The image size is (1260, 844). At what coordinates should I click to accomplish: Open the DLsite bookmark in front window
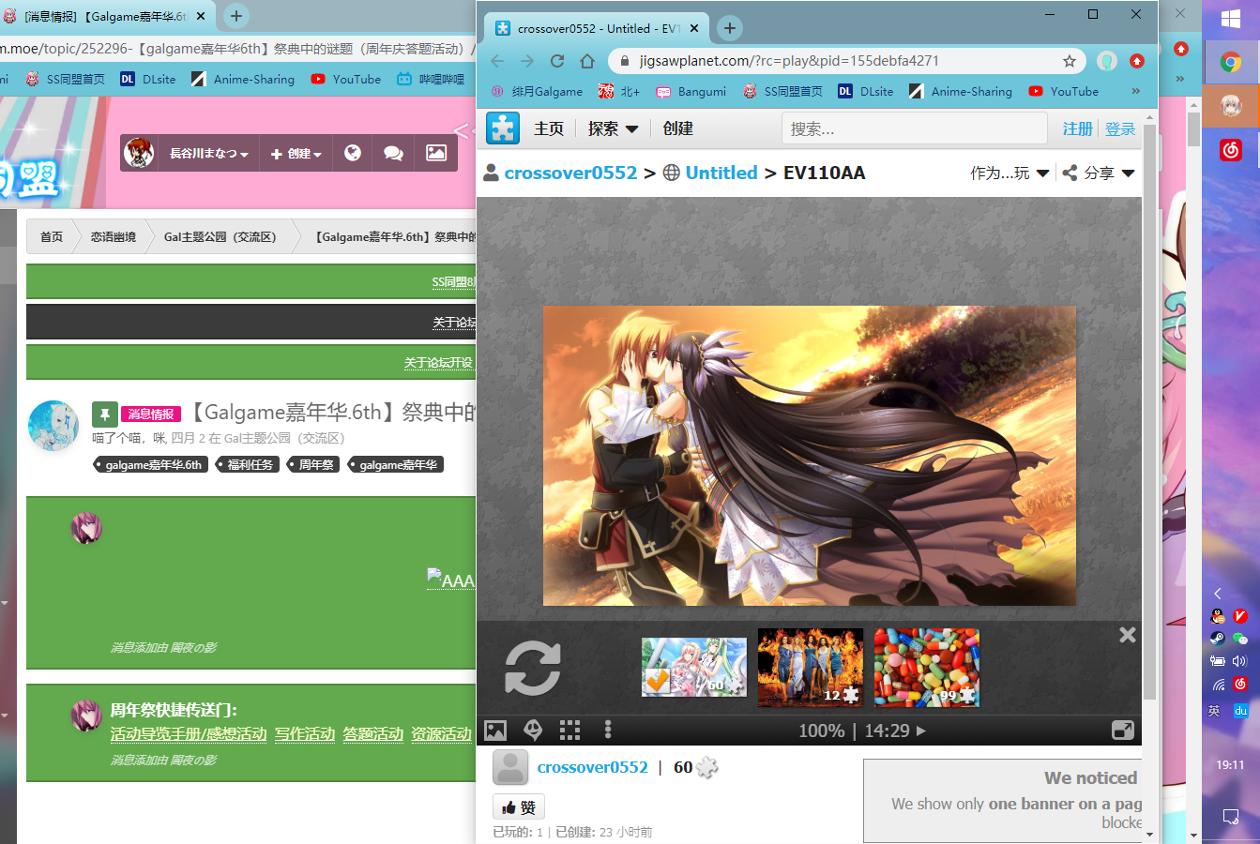point(864,91)
